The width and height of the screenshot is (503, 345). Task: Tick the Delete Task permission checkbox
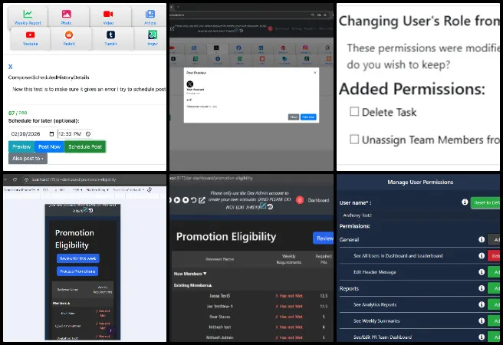click(354, 111)
